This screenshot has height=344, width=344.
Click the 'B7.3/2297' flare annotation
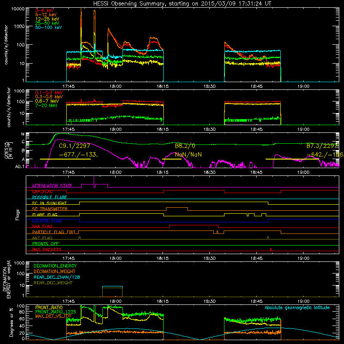pos(322,146)
